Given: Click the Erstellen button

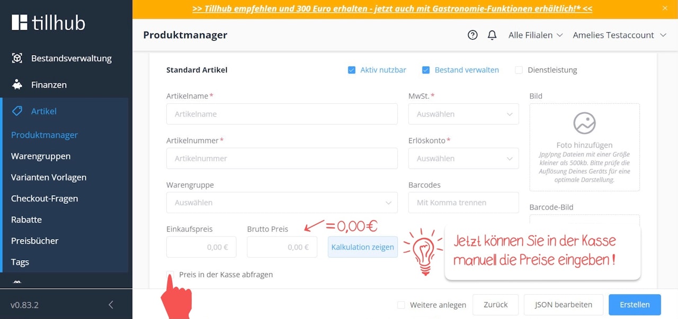Looking at the screenshot, I should coord(634,305).
